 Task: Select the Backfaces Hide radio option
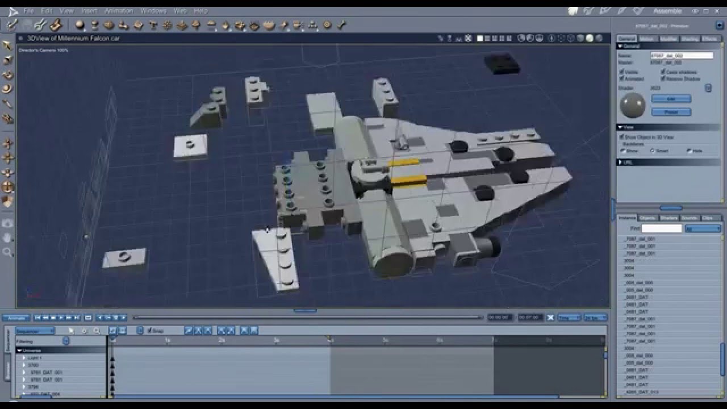point(689,151)
